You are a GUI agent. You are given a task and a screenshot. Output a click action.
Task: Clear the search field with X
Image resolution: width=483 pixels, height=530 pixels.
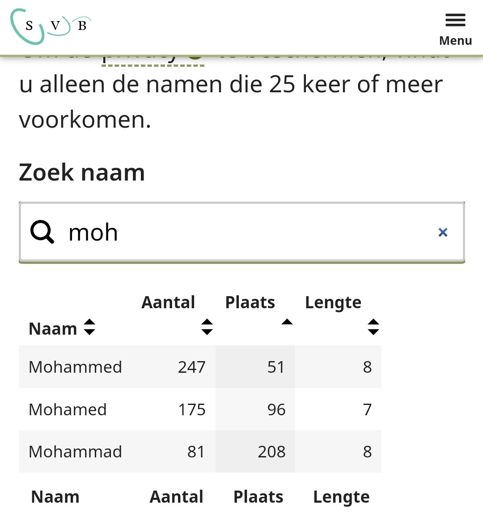tap(443, 232)
